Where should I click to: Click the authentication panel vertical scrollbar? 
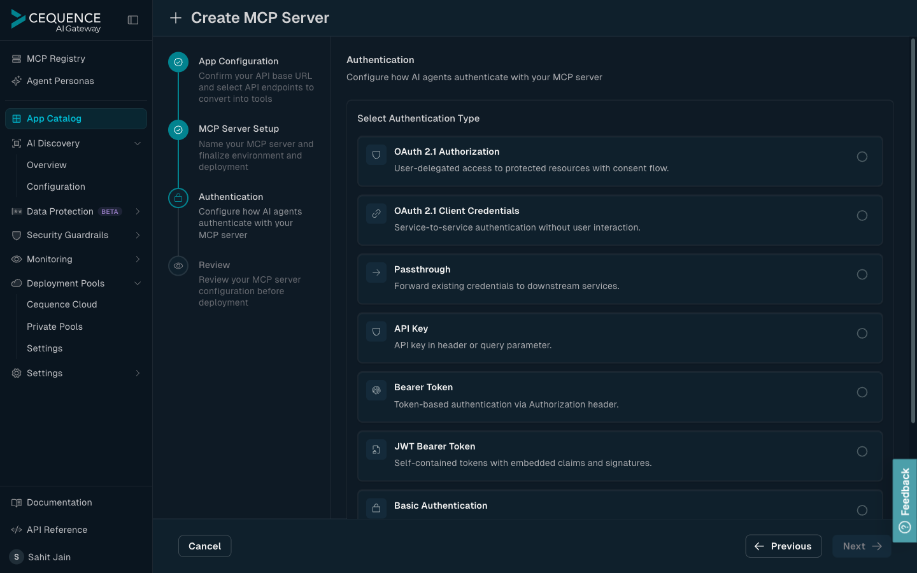(x=913, y=231)
